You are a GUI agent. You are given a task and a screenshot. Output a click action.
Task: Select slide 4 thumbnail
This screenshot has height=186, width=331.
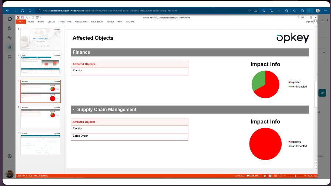click(x=40, y=117)
